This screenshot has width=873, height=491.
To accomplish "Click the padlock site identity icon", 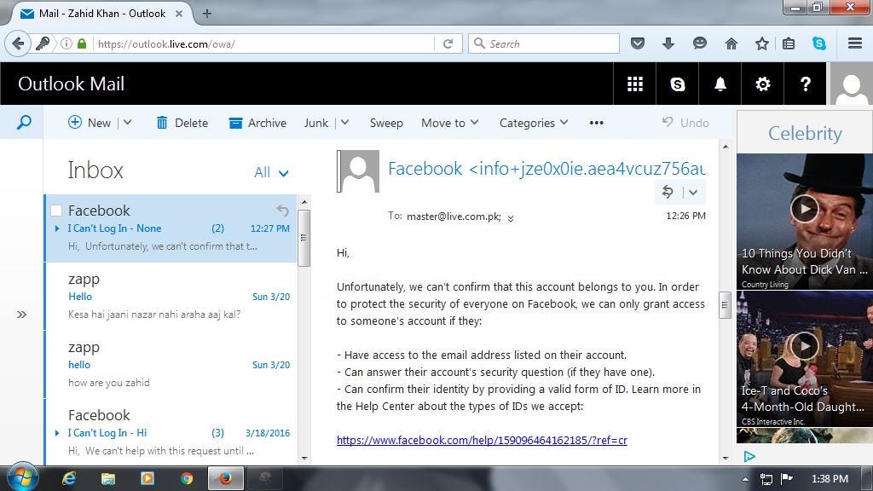I will 82,43.
